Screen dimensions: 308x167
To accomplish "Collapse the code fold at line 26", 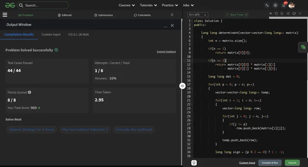I will click(192, 120).
